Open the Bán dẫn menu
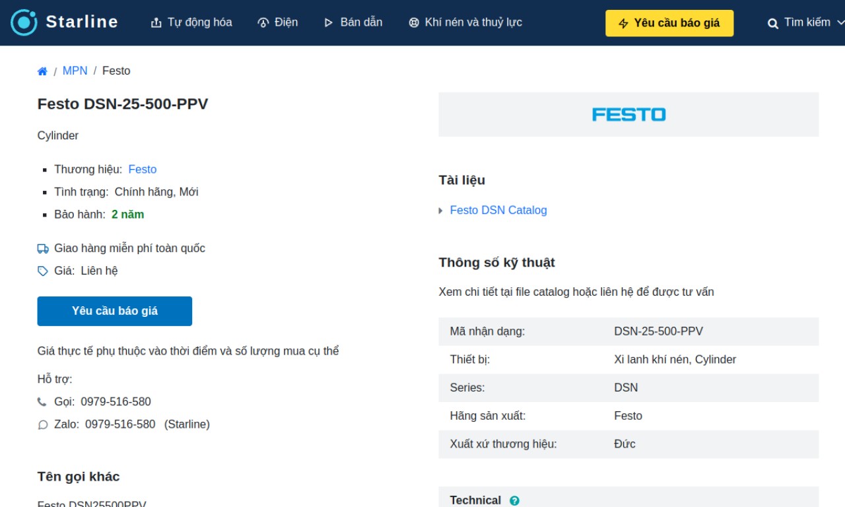The width and height of the screenshot is (845, 507). click(353, 22)
